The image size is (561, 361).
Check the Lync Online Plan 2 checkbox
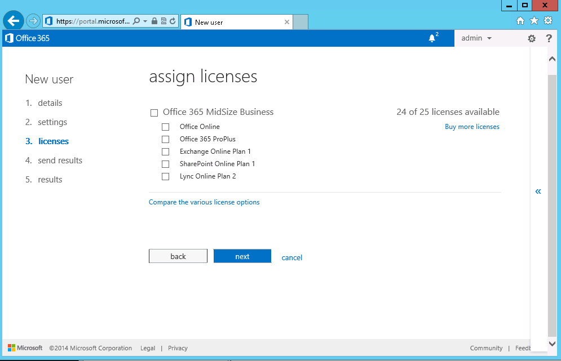(165, 177)
